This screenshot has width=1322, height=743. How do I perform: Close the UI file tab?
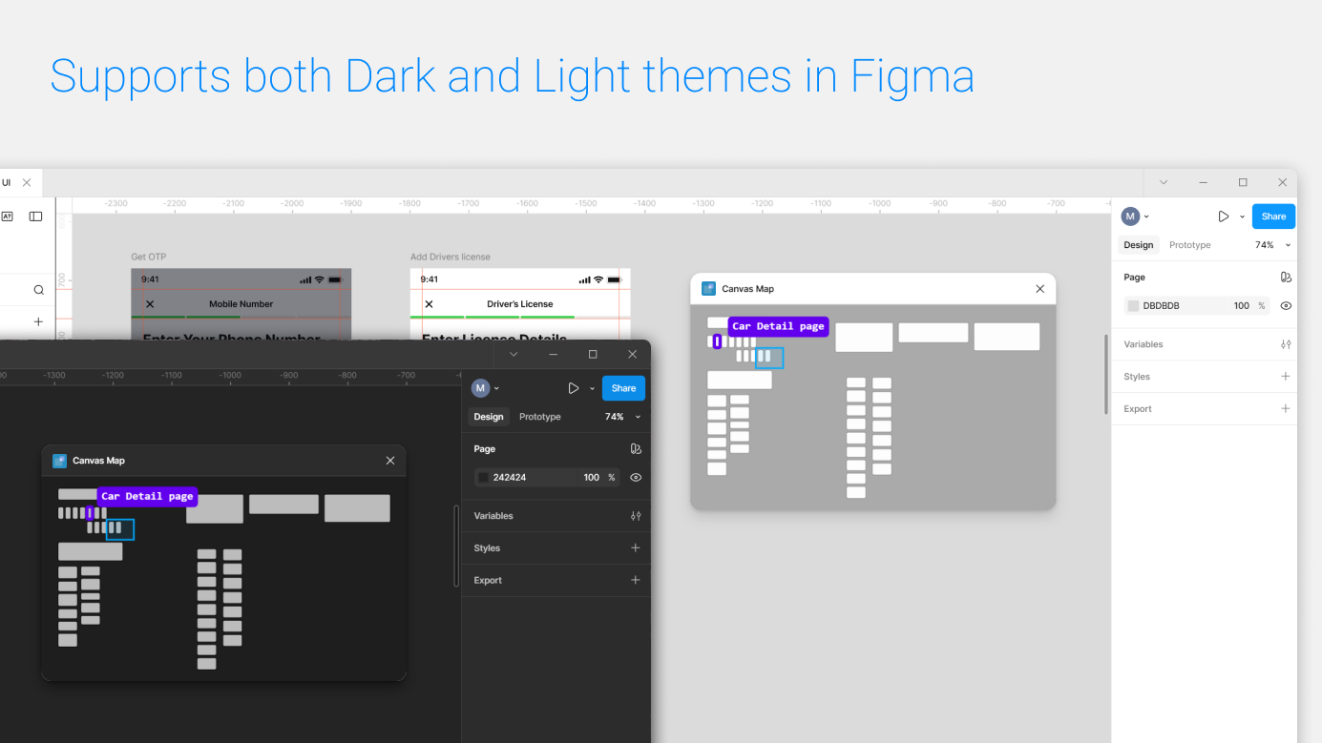27,182
